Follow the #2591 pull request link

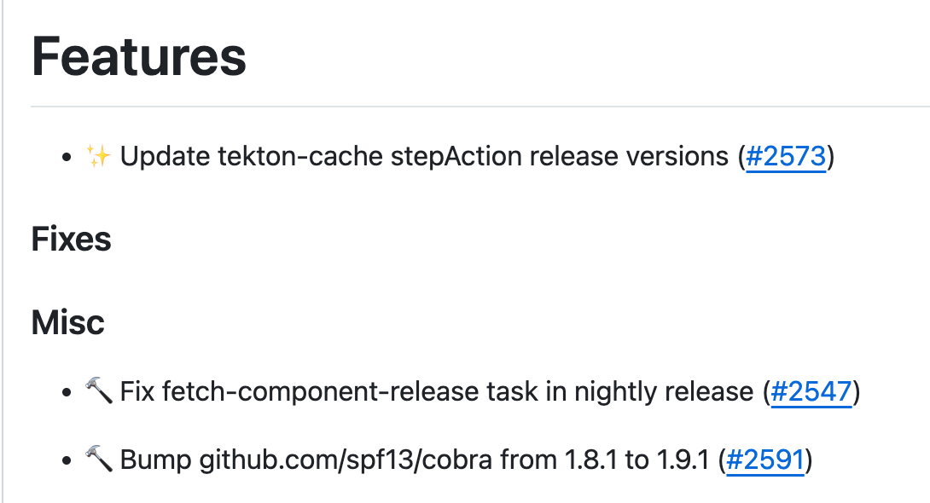click(765, 460)
